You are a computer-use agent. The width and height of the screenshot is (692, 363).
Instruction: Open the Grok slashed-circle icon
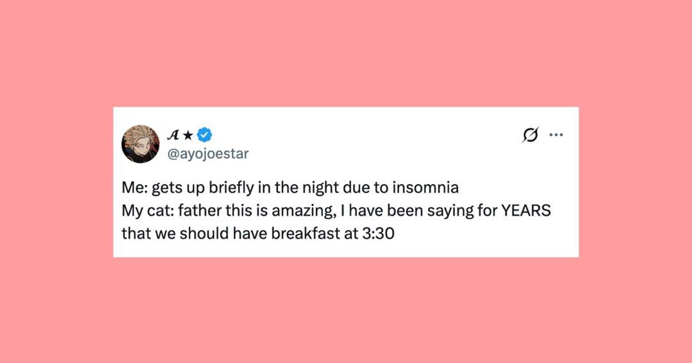529,136
